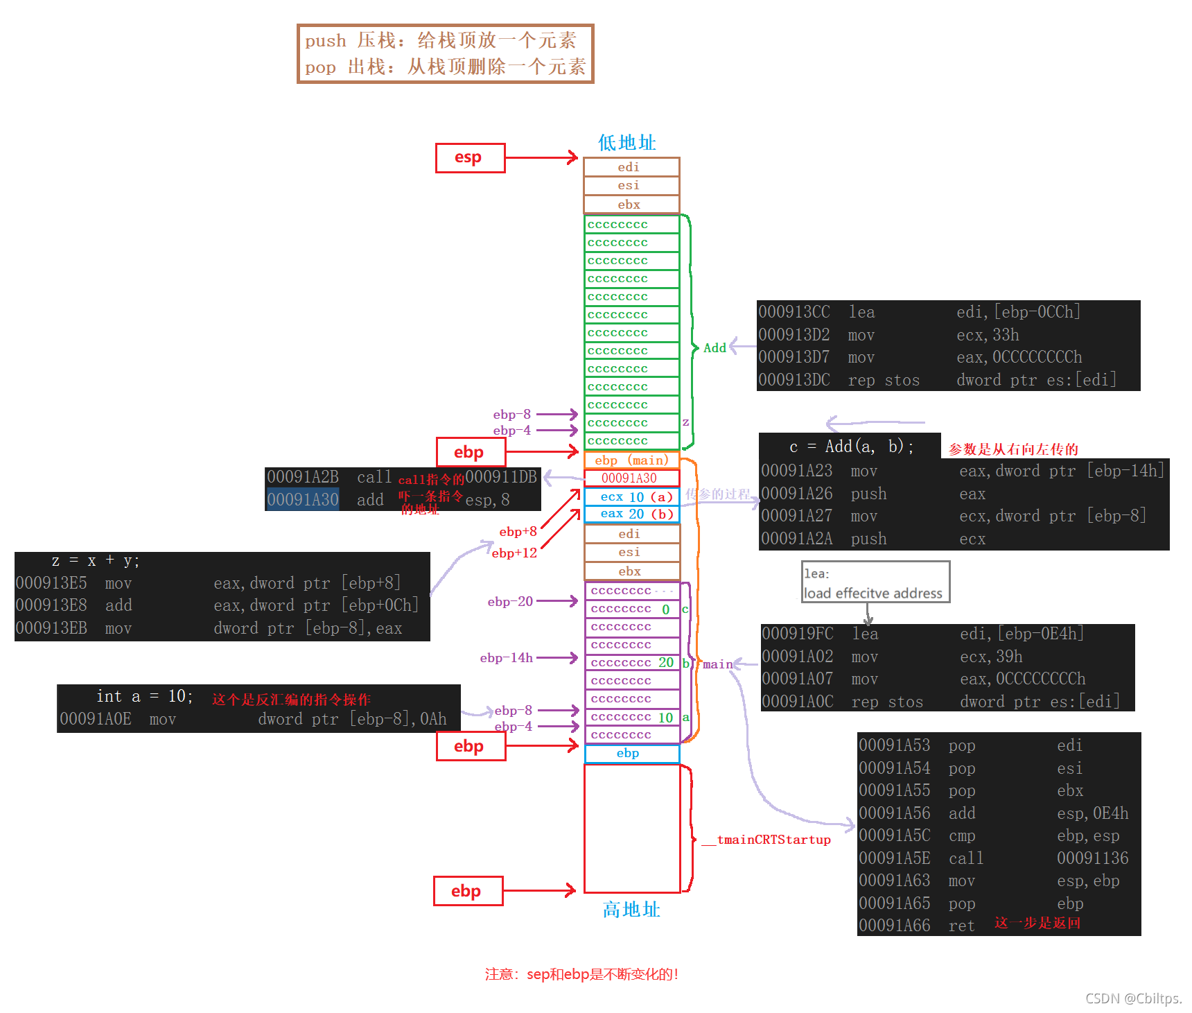Click the highlighted '00091A30' address in add esp,8 line
1192x1013 pixels.
pos(303,499)
